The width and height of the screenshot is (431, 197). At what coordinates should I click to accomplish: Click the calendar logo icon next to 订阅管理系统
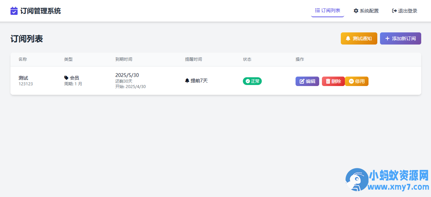point(14,11)
